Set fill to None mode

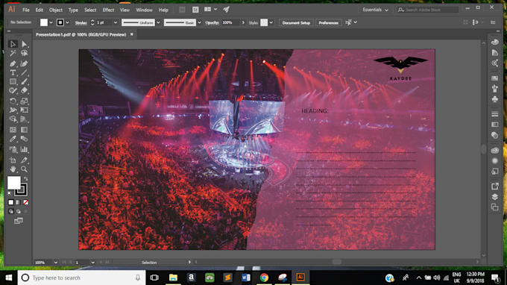26,202
